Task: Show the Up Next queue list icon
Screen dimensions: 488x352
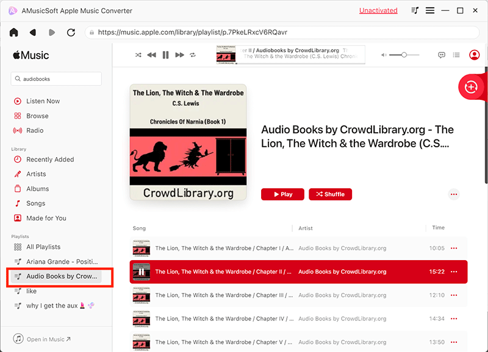Action: 456,55
